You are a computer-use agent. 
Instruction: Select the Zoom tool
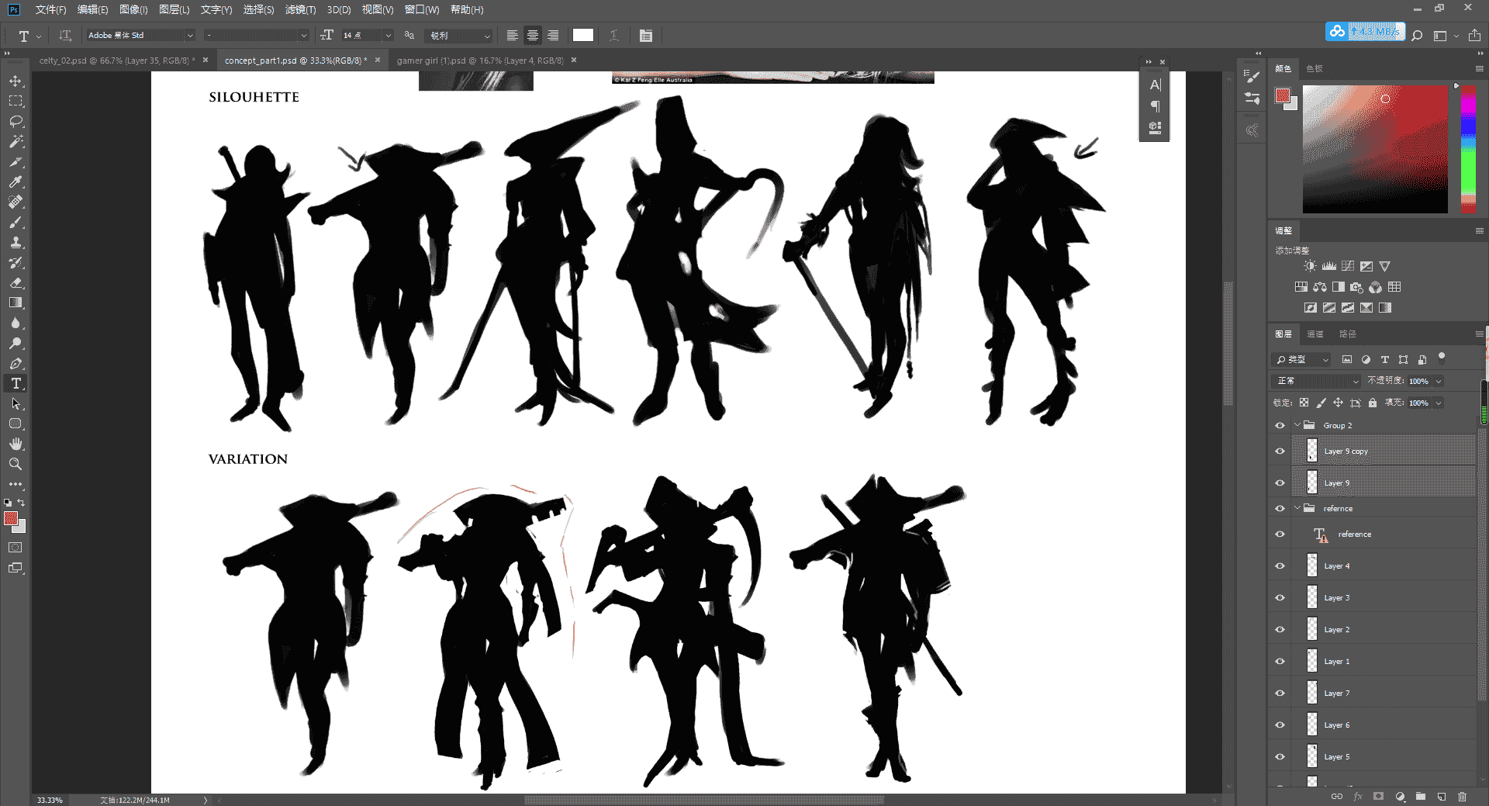click(x=16, y=464)
